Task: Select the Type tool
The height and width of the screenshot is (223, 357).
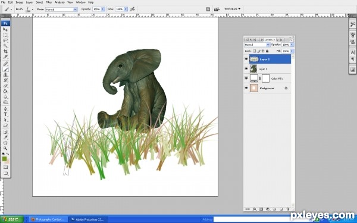Action: (5, 114)
